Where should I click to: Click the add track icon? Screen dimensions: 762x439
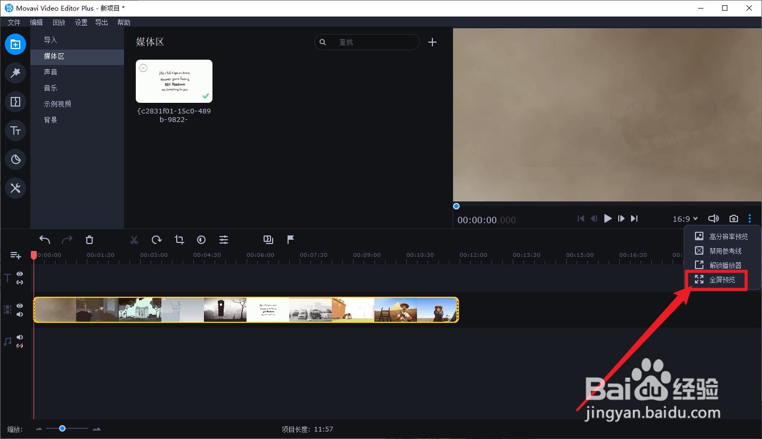coord(16,256)
